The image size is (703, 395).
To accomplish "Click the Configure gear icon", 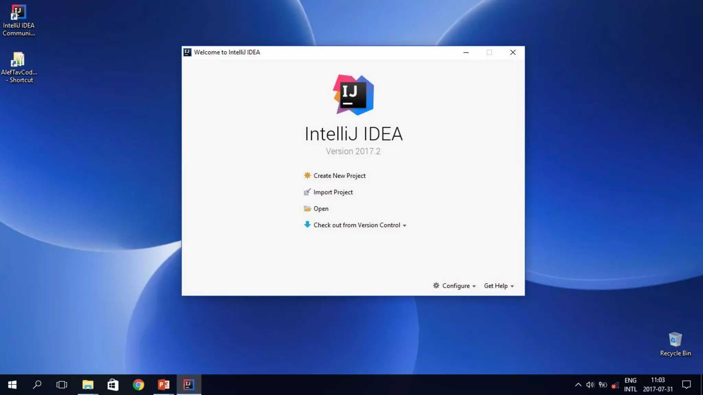I will [436, 285].
